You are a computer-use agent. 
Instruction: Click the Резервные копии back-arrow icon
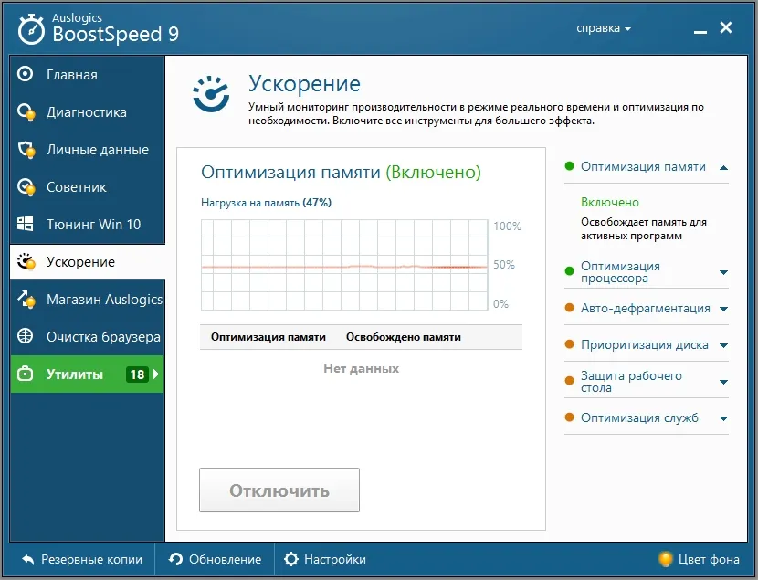(28, 559)
